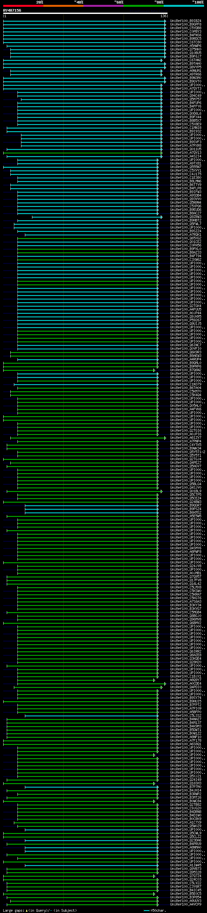
Task: Select hit label UniRef100_B8LMN6
Action: (185, 181)
